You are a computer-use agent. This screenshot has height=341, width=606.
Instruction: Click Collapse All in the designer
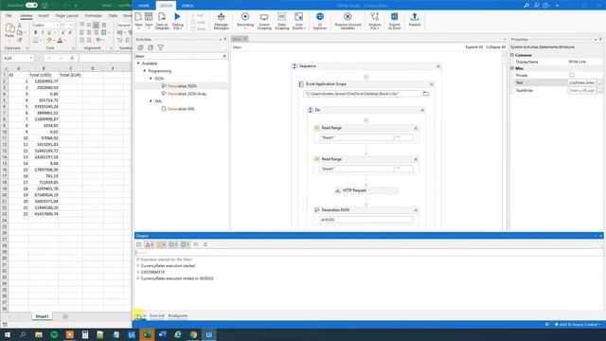(495, 47)
